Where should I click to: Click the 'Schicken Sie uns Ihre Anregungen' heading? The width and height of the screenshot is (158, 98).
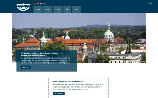(x=68, y=82)
